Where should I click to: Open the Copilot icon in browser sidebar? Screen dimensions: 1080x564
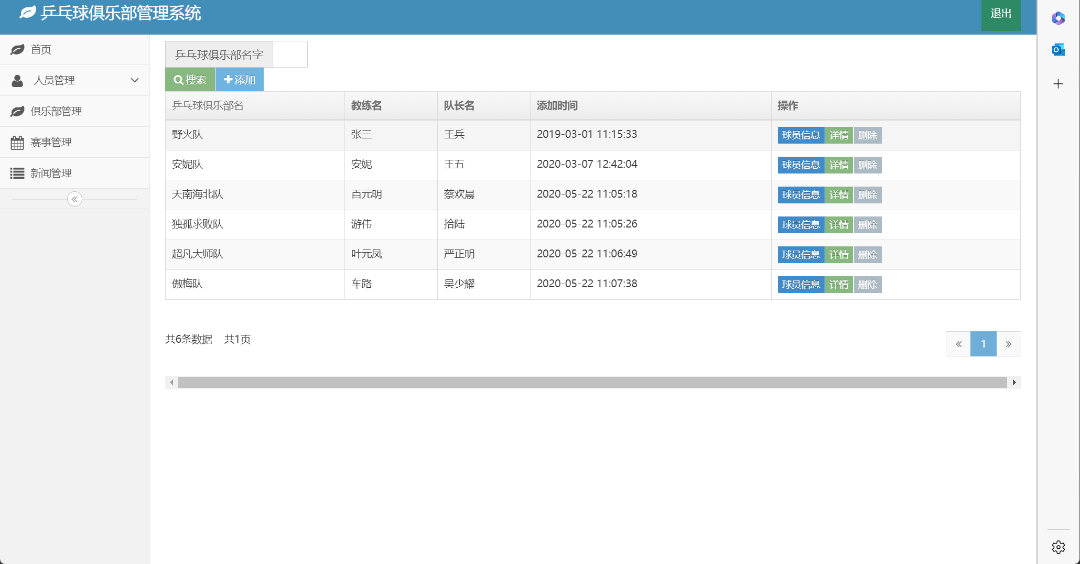point(1058,18)
